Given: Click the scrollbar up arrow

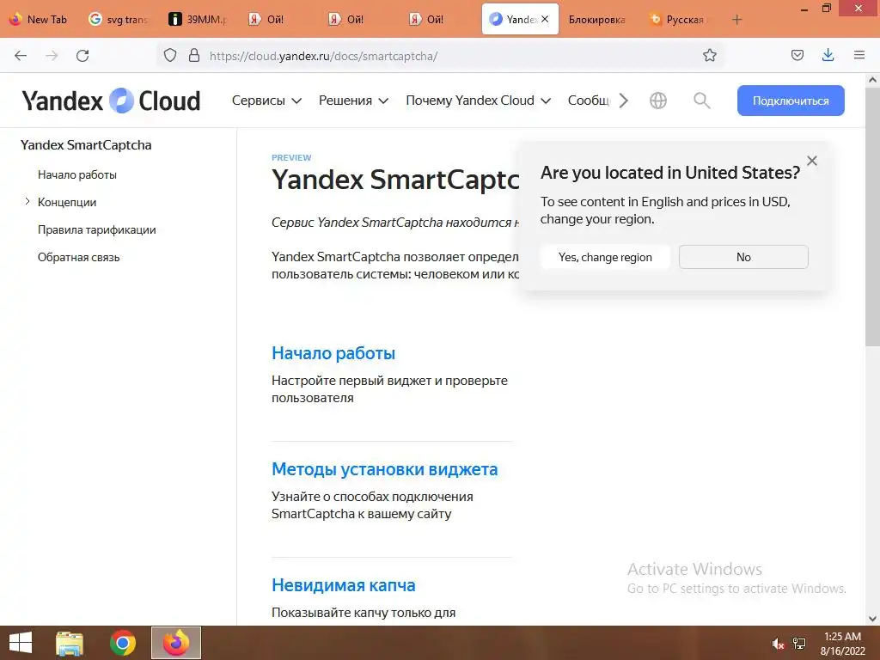Looking at the screenshot, I should click(872, 80).
